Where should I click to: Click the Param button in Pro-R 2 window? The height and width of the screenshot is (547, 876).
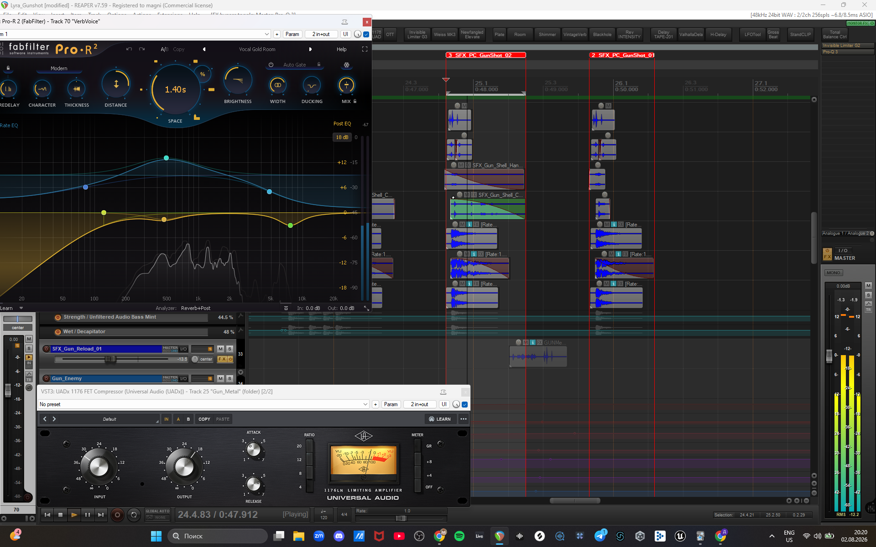coord(292,34)
